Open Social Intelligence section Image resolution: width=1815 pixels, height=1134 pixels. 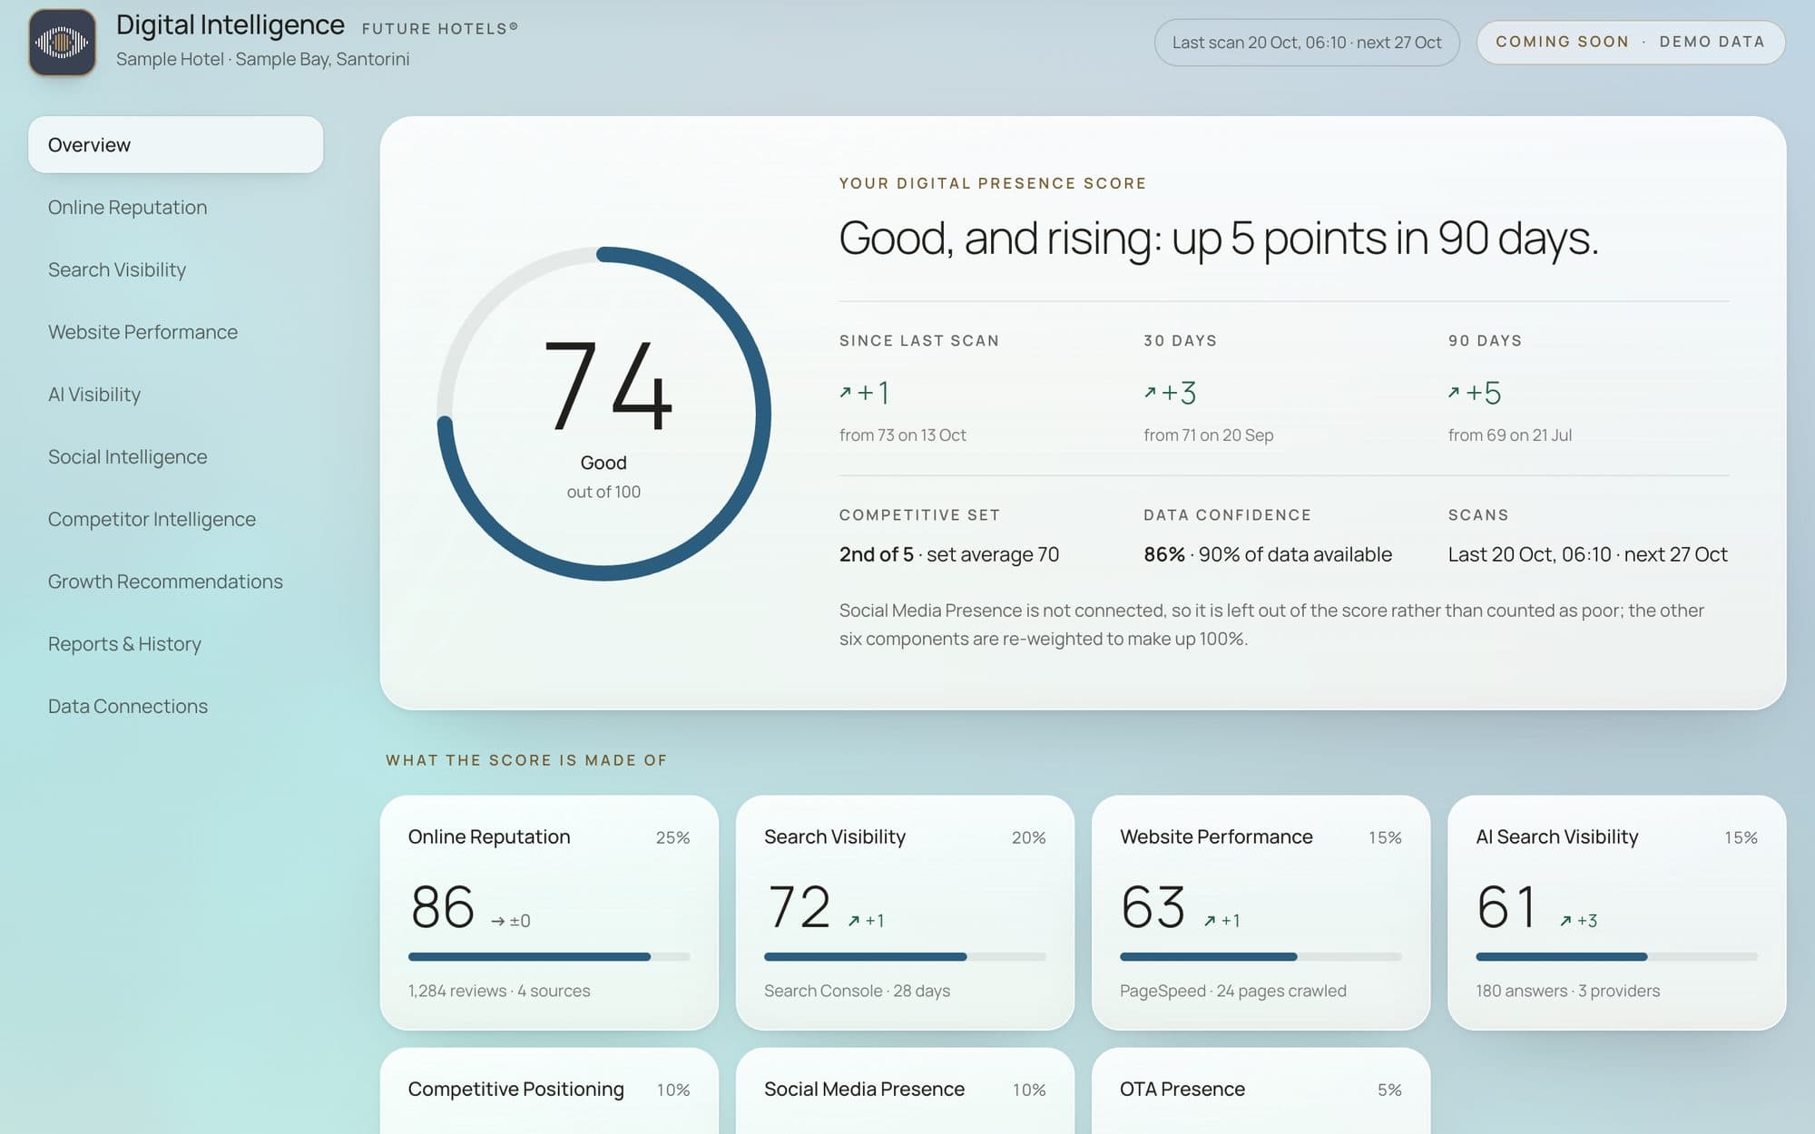(x=175, y=457)
